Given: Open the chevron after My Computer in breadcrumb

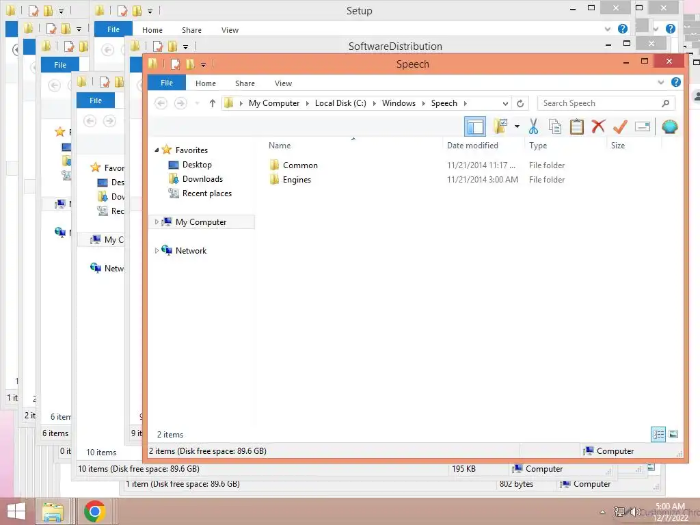Looking at the screenshot, I should (x=307, y=104).
